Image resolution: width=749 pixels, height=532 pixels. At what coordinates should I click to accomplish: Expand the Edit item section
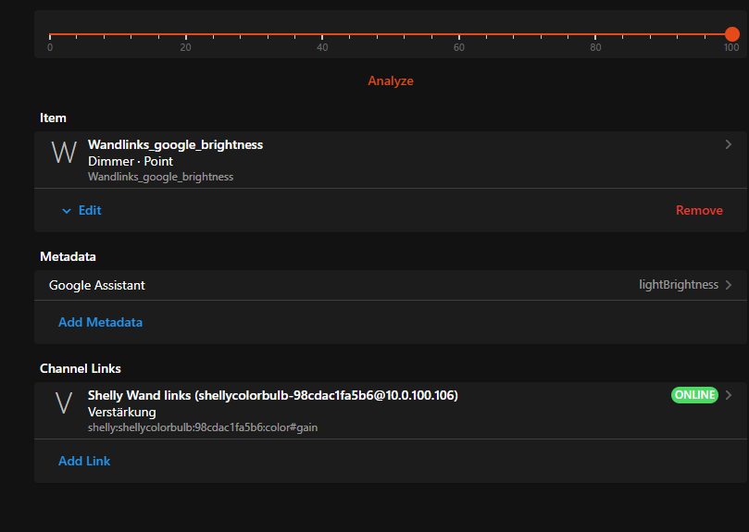pyautogui.click(x=81, y=210)
